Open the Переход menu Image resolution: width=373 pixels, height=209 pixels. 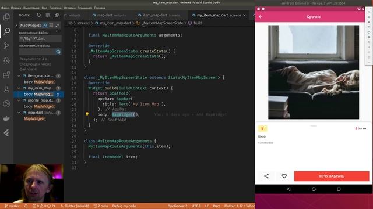(x=55, y=8)
